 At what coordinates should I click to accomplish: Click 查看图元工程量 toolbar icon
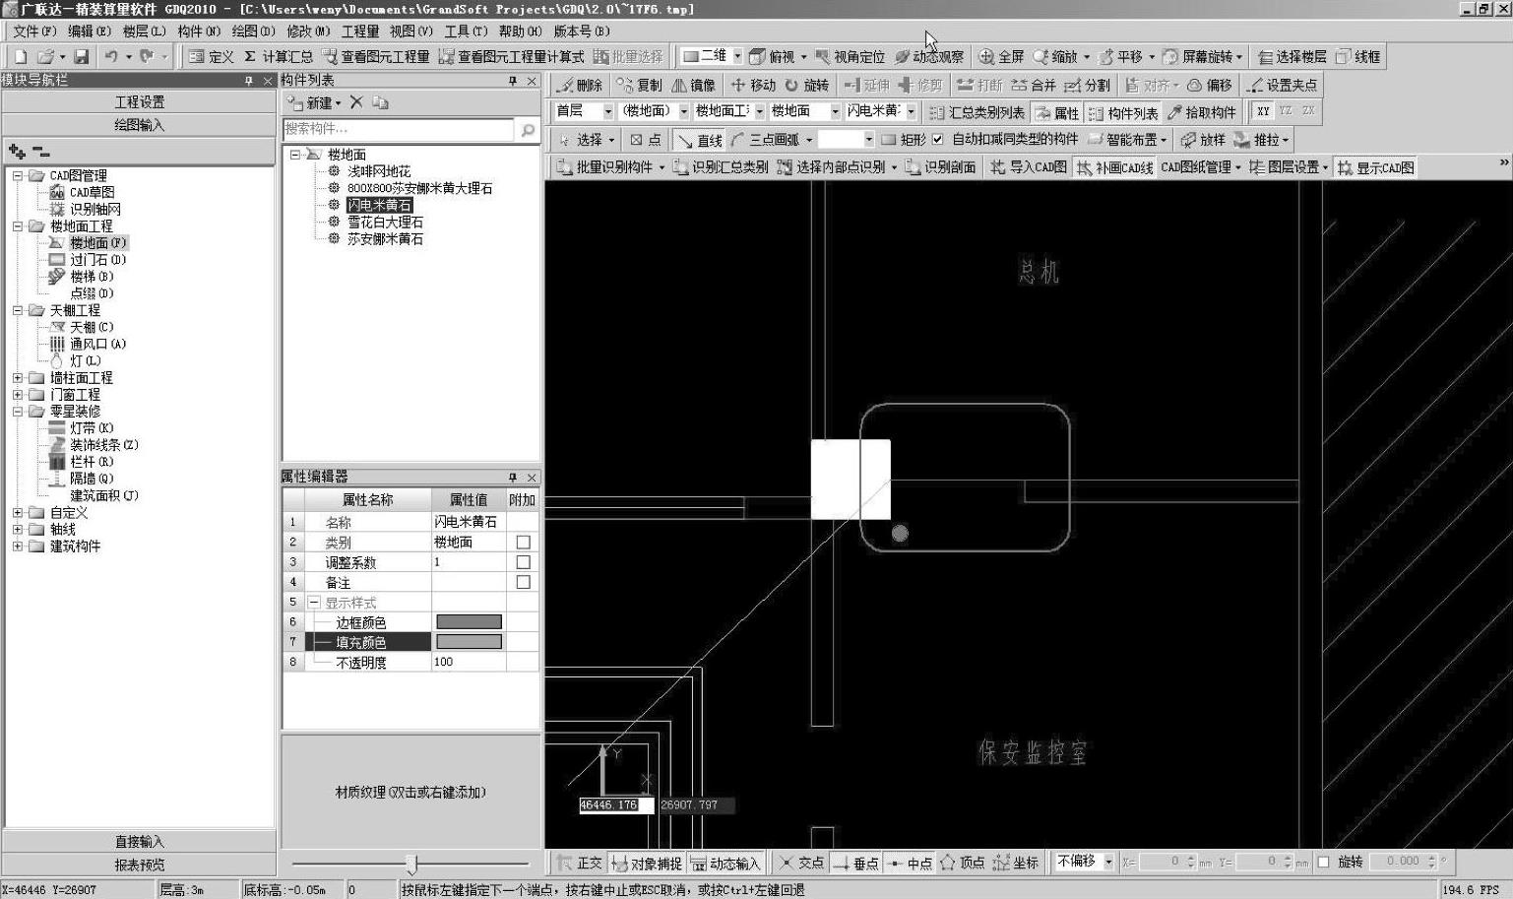pos(376,57)
